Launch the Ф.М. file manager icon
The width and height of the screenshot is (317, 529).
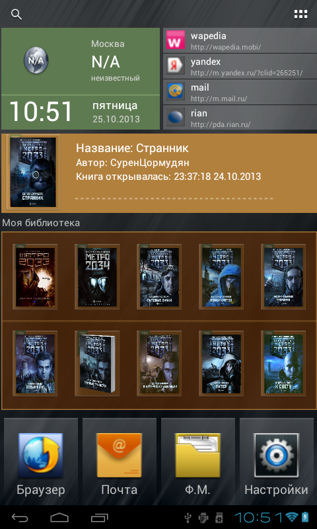click(x=198, y=455)
